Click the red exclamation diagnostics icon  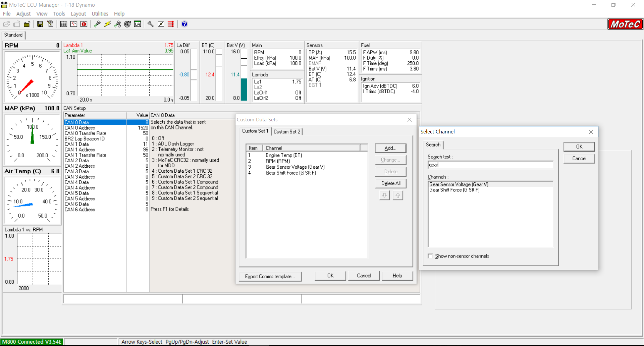pos(84,24)
